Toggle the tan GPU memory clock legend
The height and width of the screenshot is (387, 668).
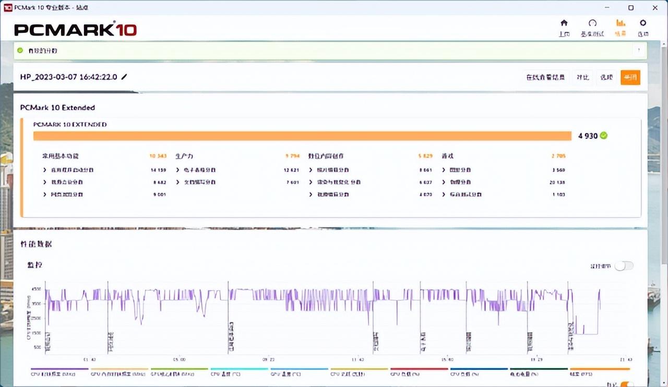120,372
